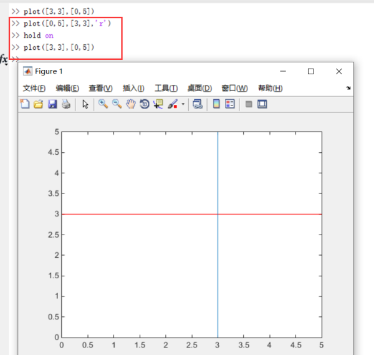Enable the Data Cursor tool
This screenshot has width=374, height=355.
click(158, 104)
